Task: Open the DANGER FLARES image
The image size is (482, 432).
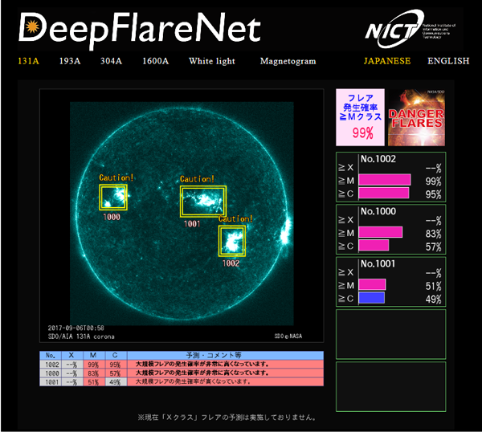Action: (416, 118)
